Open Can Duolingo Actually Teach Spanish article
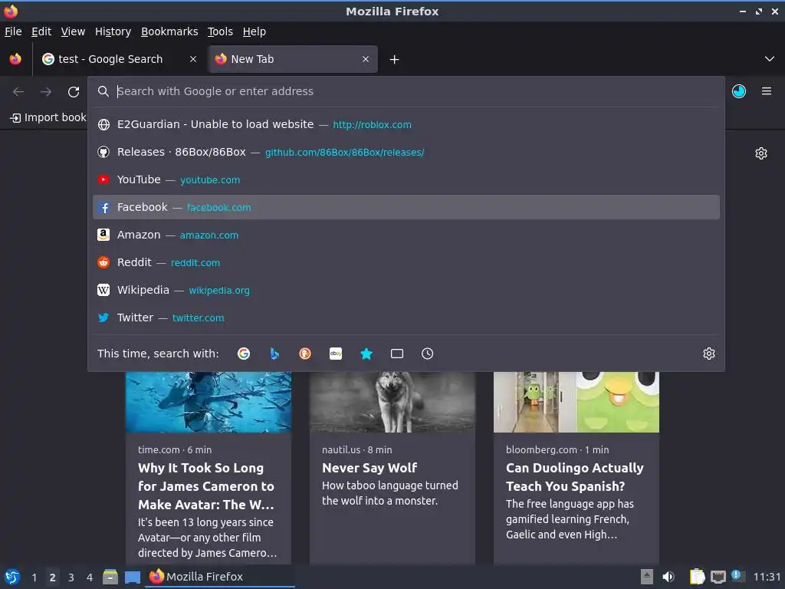This screenshot has height=589, width=785. (x=575, y=477)
